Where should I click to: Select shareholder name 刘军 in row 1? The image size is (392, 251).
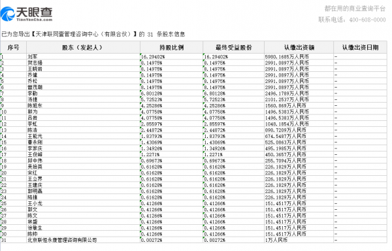[x=32, y=57]
